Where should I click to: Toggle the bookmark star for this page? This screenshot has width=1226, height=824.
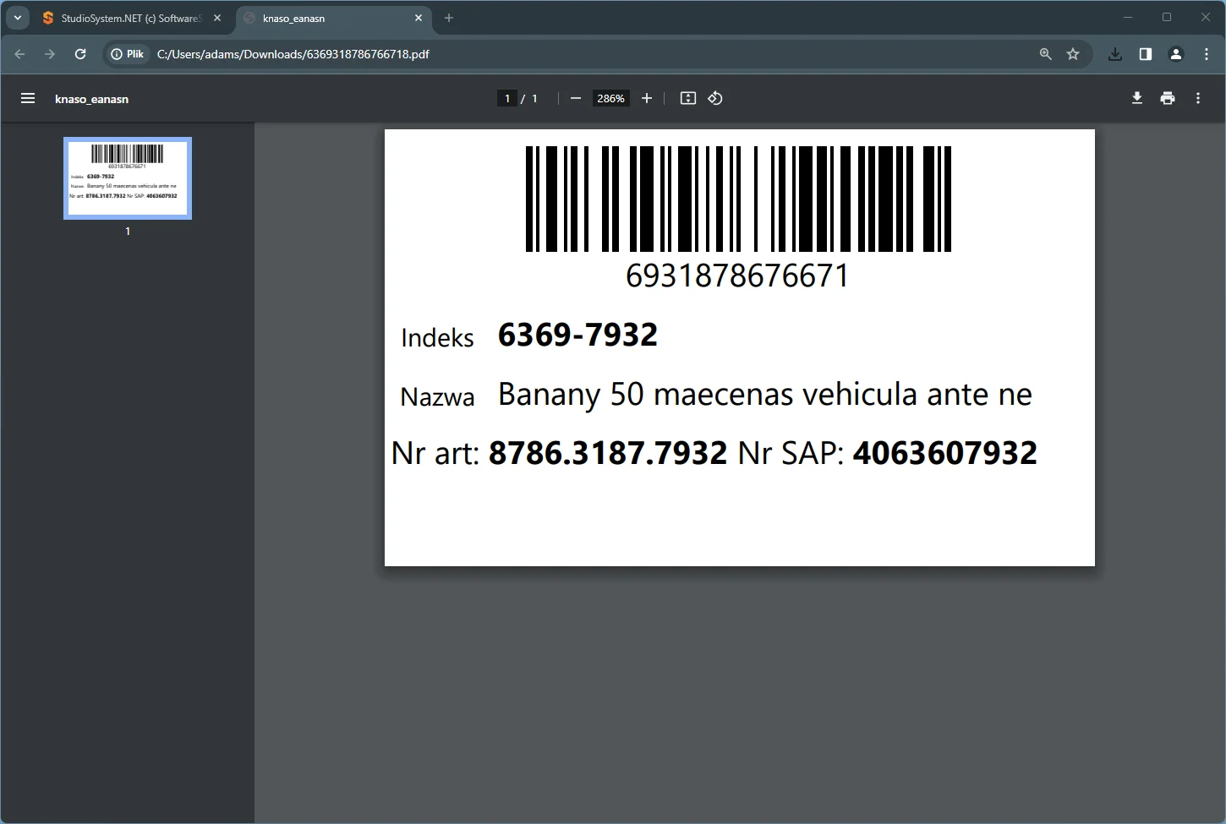[x=1073, y=54]
